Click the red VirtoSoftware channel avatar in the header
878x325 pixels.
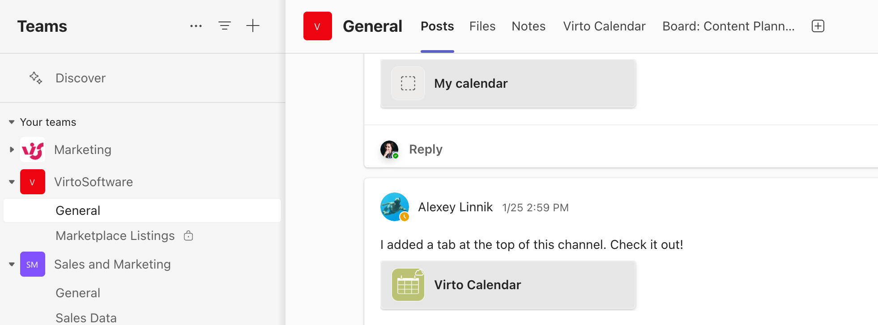click(x=318, y=26)
